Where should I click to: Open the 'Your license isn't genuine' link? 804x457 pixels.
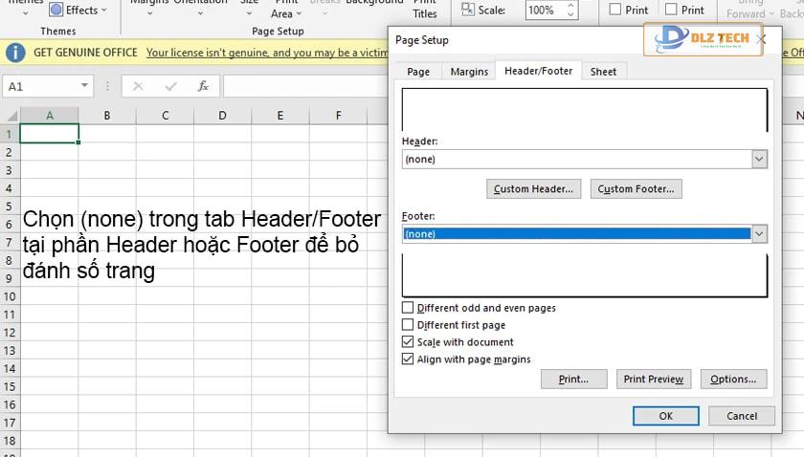[267, 53]
